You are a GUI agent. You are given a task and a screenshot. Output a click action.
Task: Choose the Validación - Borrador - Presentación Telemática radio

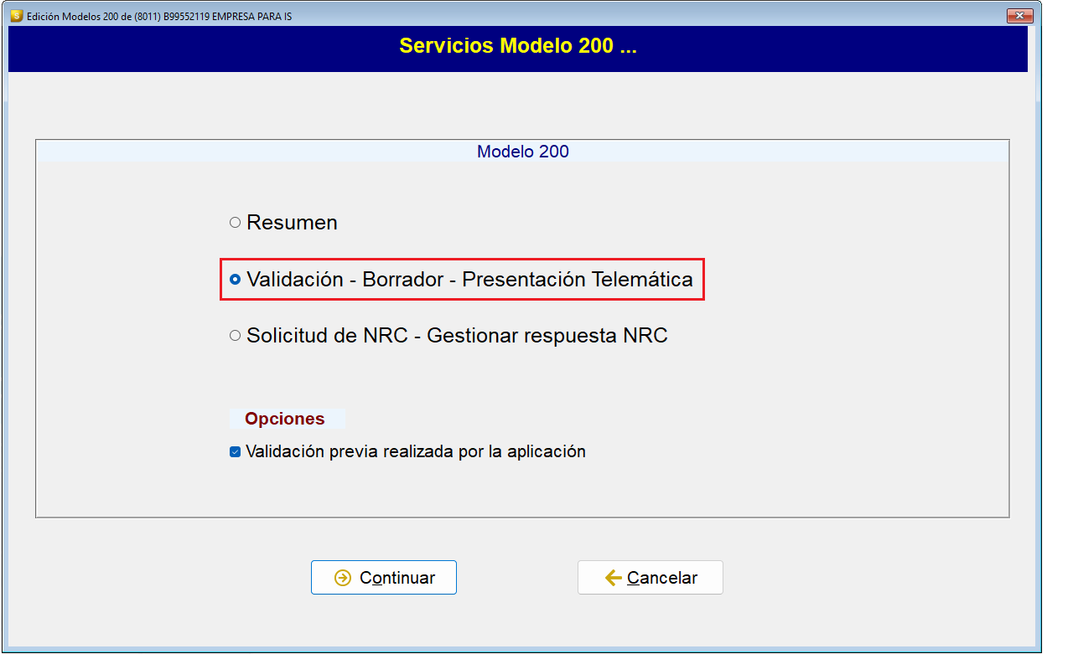click(x=235, y=280)
